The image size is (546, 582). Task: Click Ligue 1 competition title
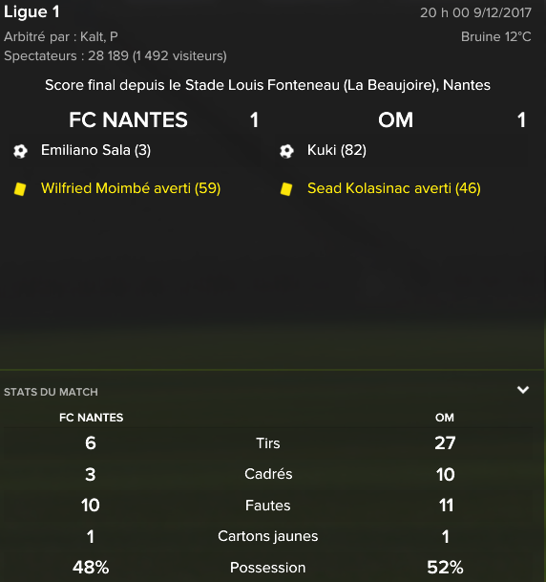point(31,11)
